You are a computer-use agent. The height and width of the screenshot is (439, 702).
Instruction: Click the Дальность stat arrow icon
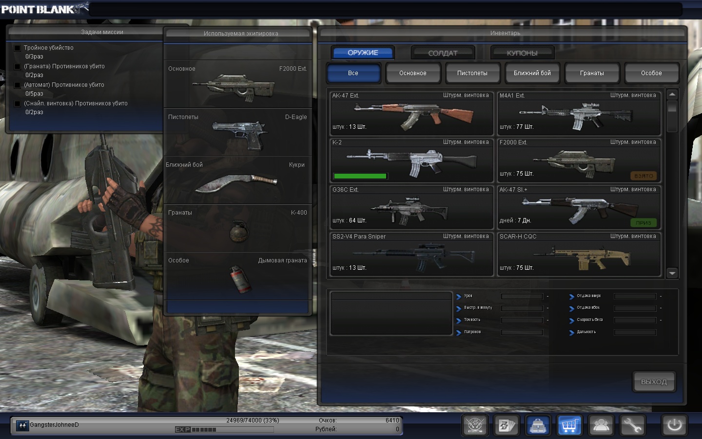572,332
